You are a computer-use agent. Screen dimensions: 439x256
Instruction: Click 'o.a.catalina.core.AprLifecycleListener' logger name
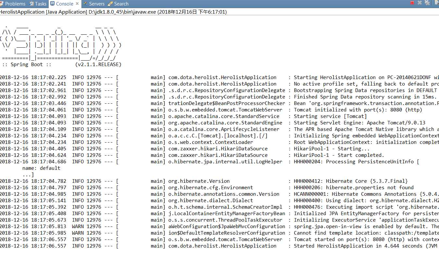tap(224, 129)
